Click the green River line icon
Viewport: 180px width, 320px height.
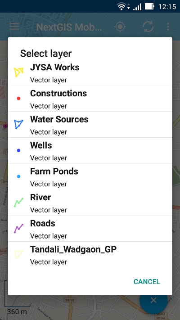(18, 202)
